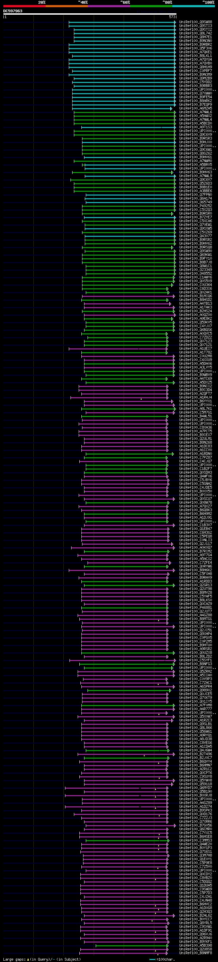Click UniRef100_B0XRJ8 label
The image size is (218, 962).
196,795
